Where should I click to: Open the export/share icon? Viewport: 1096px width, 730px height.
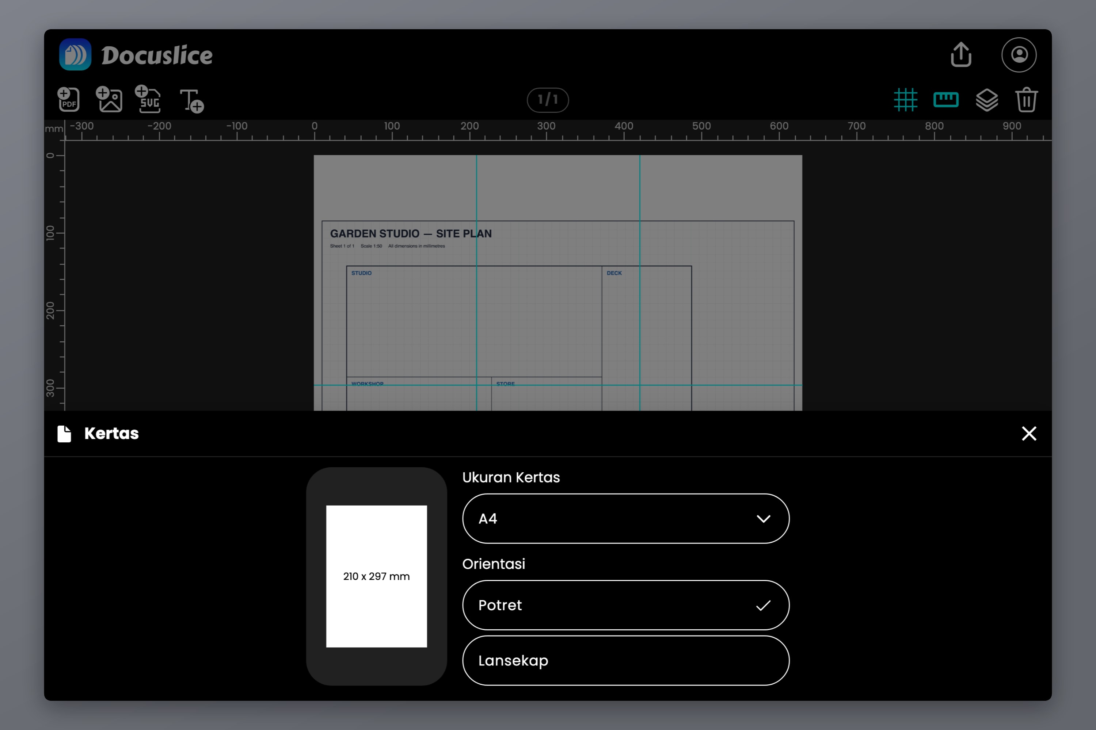click(961, 54)
